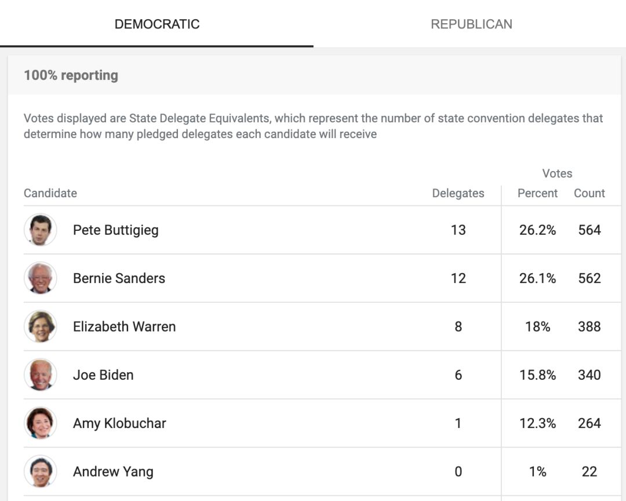Click Joe Biden's avatar photo
Image resolution: width=626 pixels, height=501 pixels.
point(41,375)
